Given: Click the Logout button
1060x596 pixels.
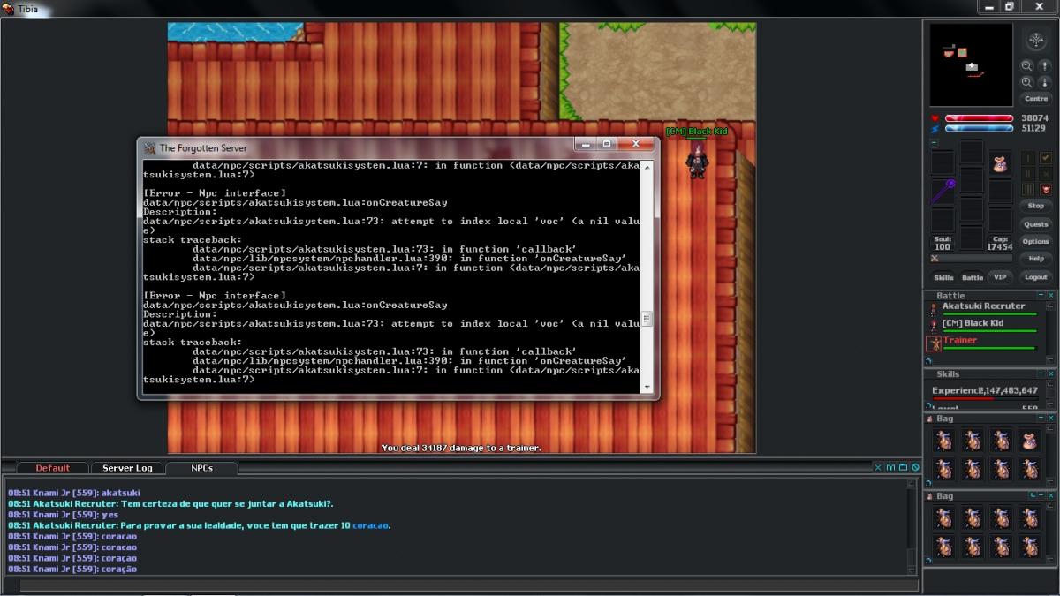Looking at the screenshot, I should pyautogui.click(x=1035, y=277).
